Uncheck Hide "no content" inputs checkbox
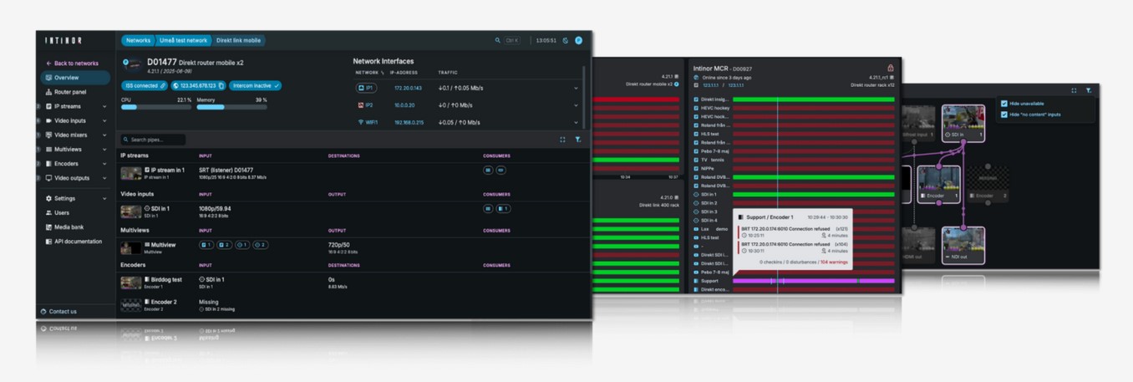The image size is (1133, 382). 1003,115
